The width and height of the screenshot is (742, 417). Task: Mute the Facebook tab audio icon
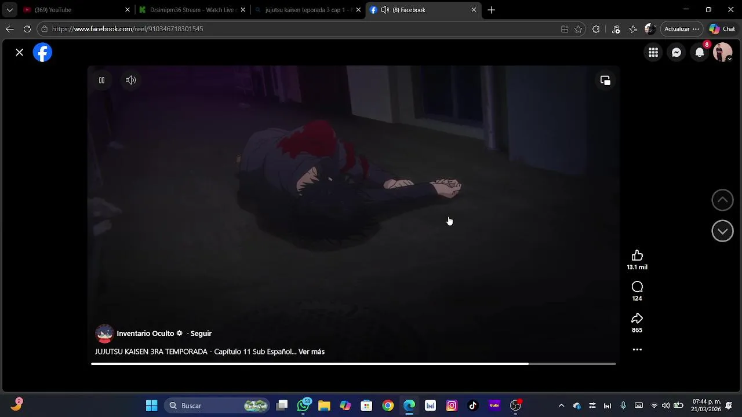point(385,10)
